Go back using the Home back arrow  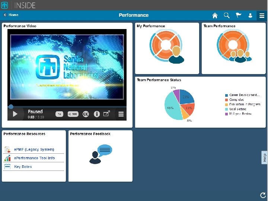[5, 15]
